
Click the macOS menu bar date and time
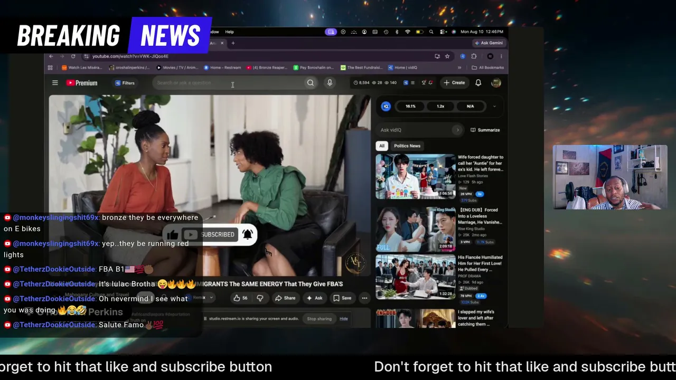click(482, 32)
